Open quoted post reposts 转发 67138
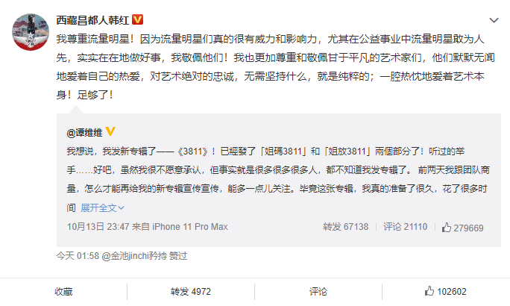Screen dimensions: 510x306 tap(345, 227)
